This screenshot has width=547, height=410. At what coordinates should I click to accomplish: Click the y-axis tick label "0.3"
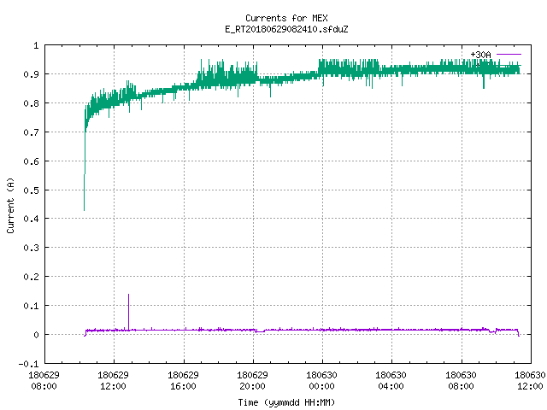(x=31, y=248)
